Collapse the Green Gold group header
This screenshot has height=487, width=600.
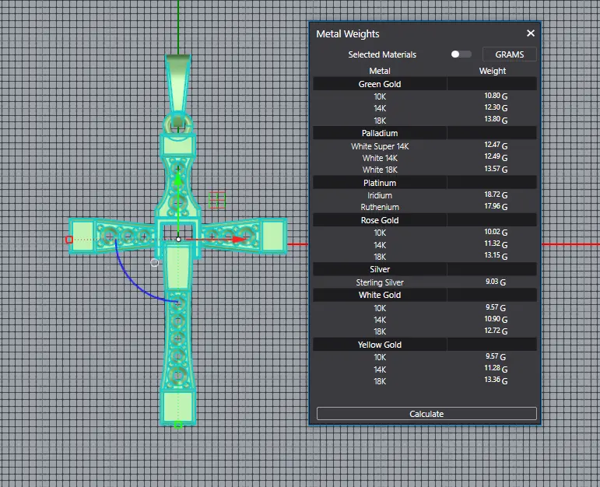pyautogui.click(x=380, y=84)
